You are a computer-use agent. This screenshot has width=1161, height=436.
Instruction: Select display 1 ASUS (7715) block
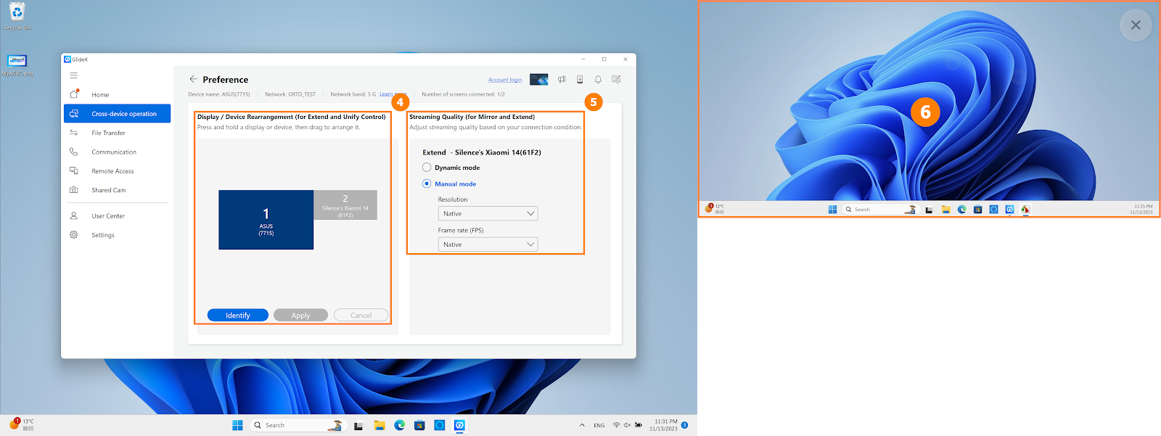click(x=266, y=220)
